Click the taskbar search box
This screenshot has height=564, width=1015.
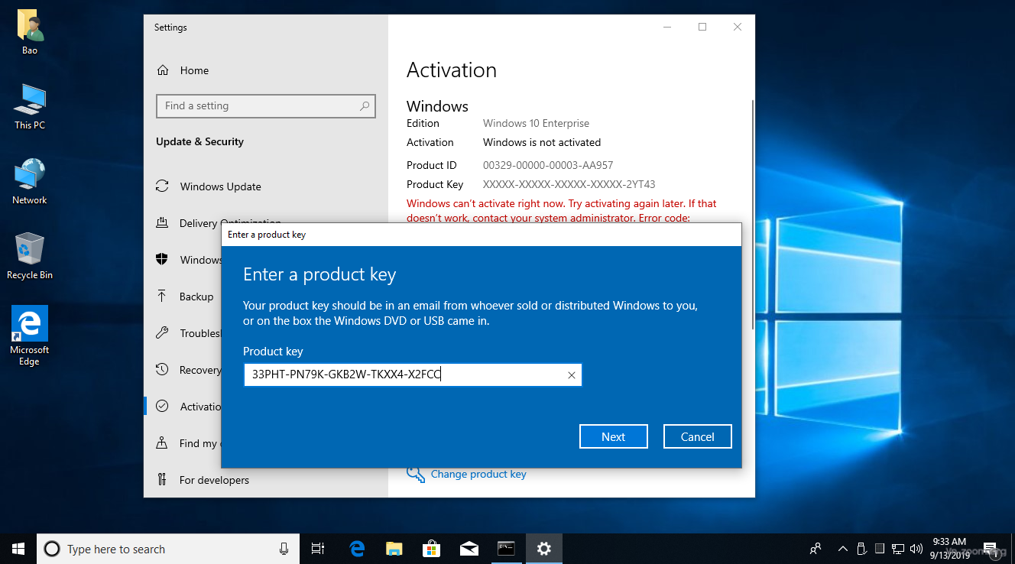click(167, 549)
